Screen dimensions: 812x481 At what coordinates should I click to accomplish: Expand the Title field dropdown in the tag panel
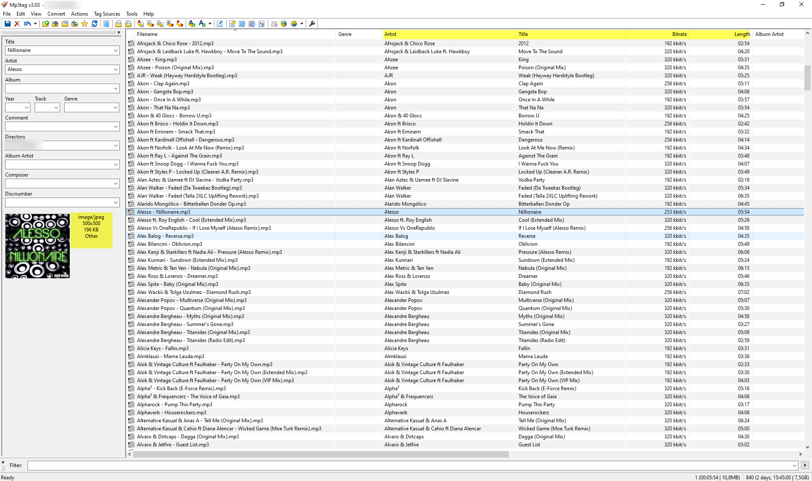[x=116, y=51]
